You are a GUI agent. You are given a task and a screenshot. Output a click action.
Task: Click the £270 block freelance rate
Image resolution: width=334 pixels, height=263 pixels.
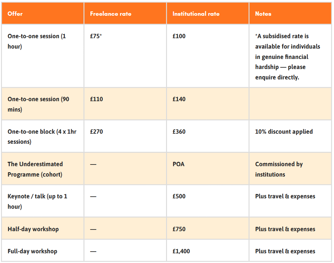click(x=96, y=132)
